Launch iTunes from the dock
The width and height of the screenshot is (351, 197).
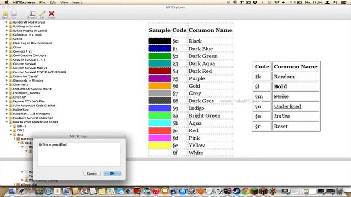[x=156, y=191]
